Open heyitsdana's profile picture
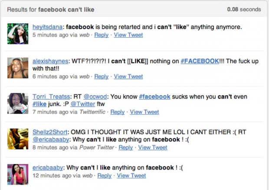This screenshot has height=190, width=269. [x=18, y=34]
